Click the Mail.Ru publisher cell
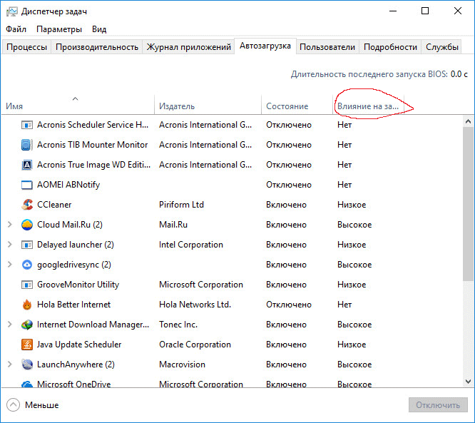The image size is (475, 423). point(173,225)
